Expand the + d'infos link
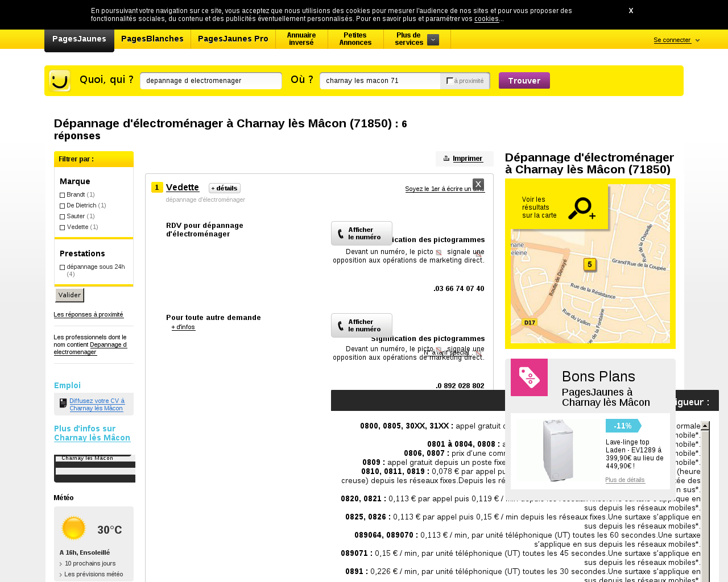 click(x=183, y=327)
